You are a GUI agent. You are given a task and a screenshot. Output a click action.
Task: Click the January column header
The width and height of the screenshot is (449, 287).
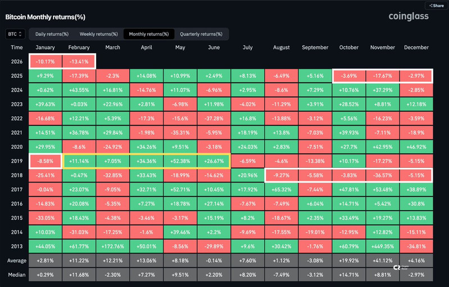pos(46,48)
